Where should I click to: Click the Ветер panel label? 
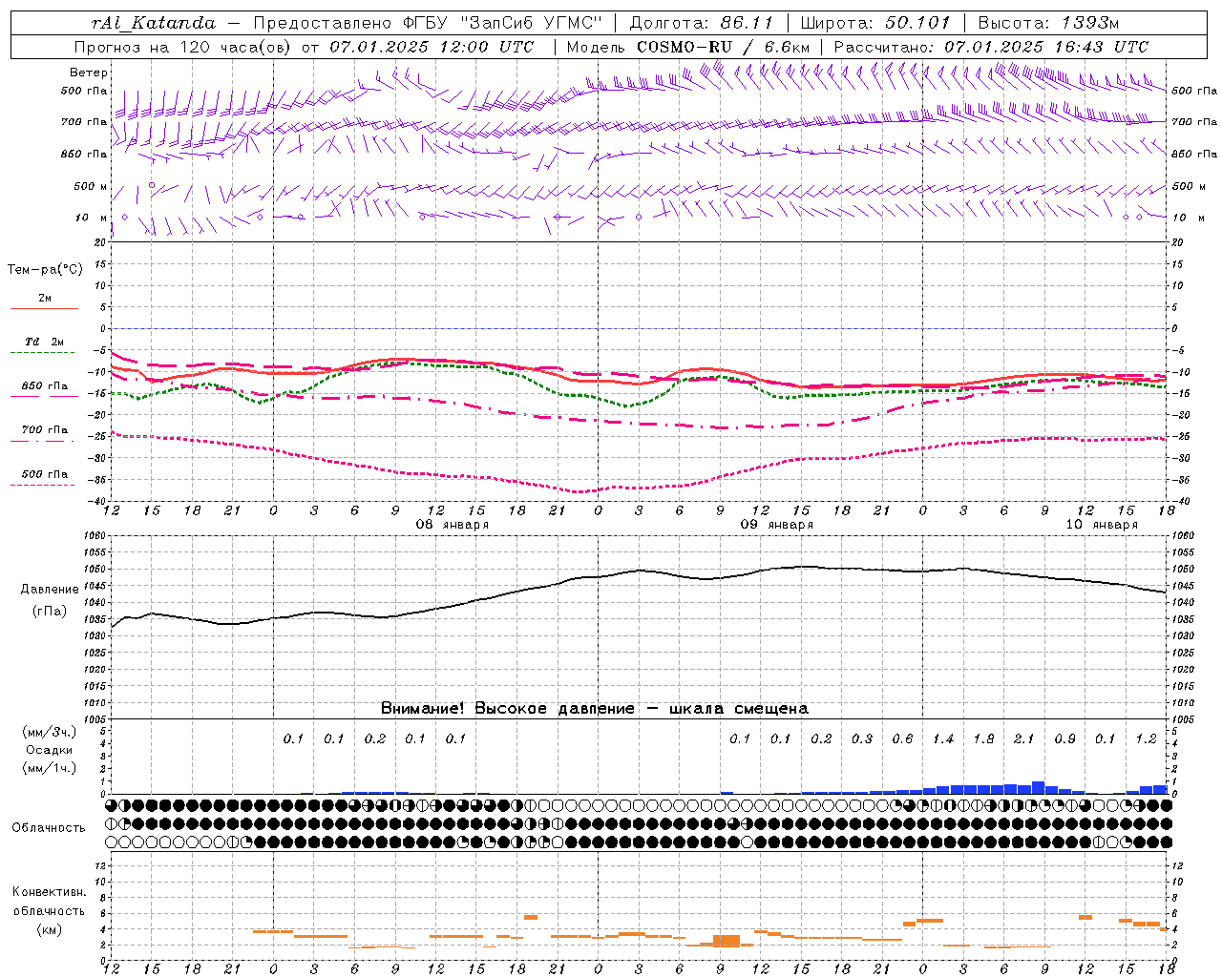tap(88, 73)
